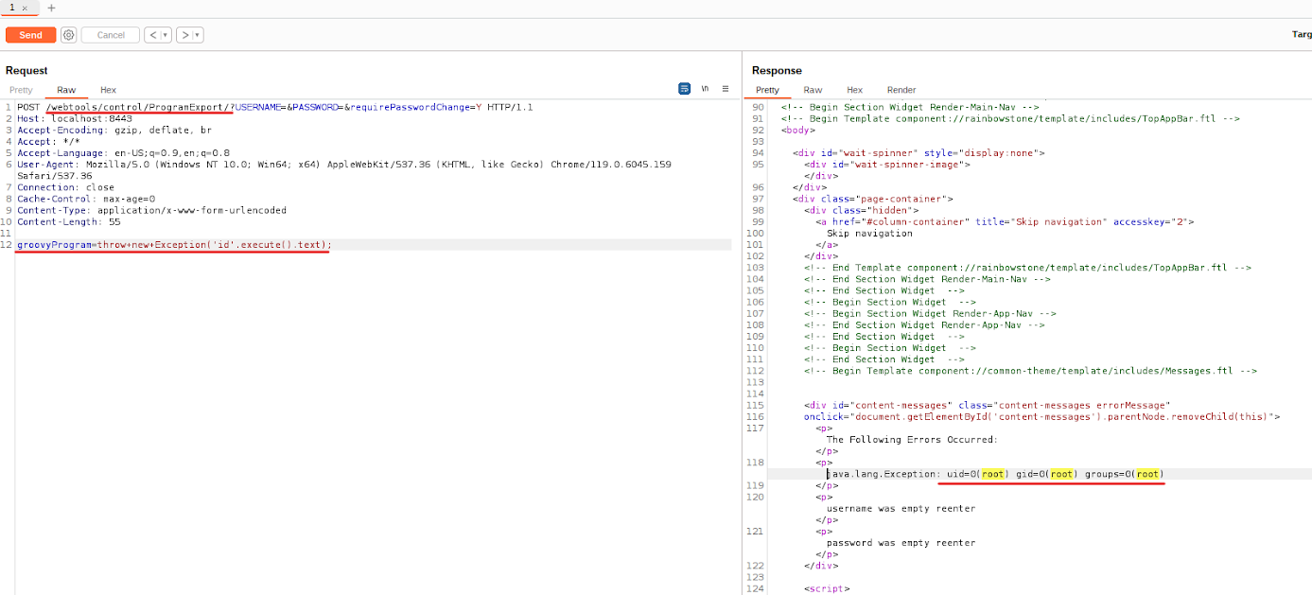Go forward to next request in history
The image size is (1312, 595).
[184, 35]
